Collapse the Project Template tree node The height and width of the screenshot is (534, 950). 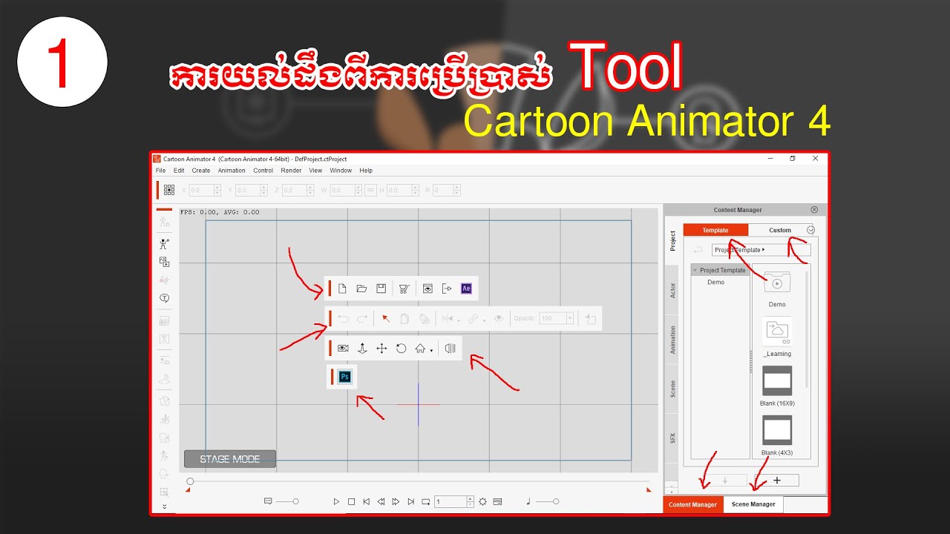[x=695, y=271]
